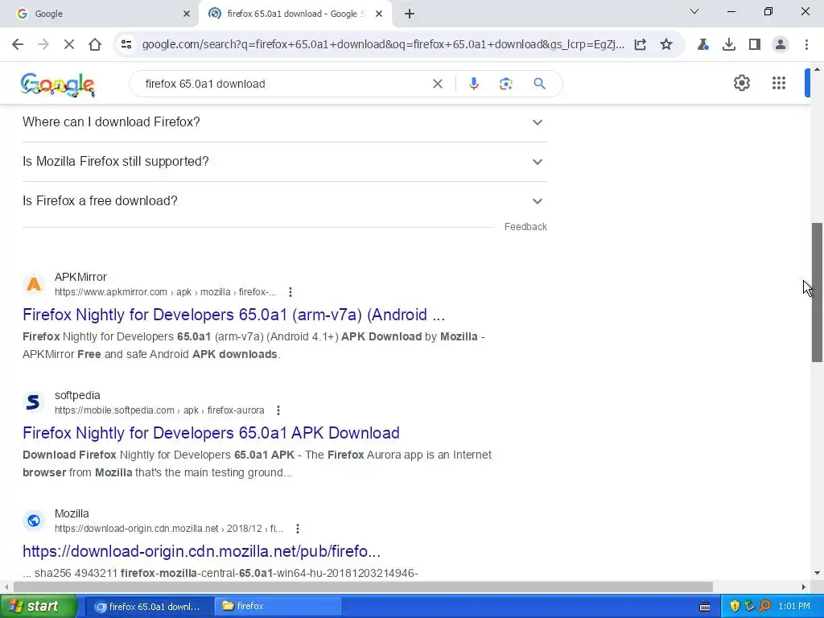Click the softpedia site favicon

pos(34,402)
